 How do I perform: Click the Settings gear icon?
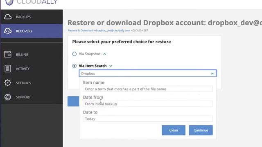coord(8,83)
